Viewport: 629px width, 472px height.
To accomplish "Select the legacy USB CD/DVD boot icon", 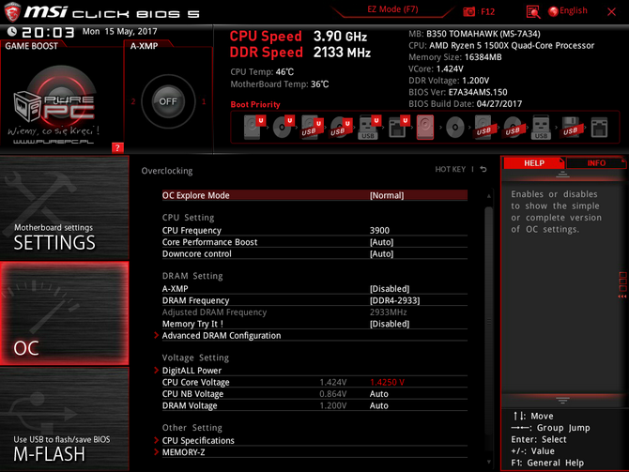I will [x=513, y=127].
